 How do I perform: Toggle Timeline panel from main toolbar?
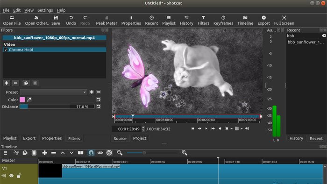(245, 21)
